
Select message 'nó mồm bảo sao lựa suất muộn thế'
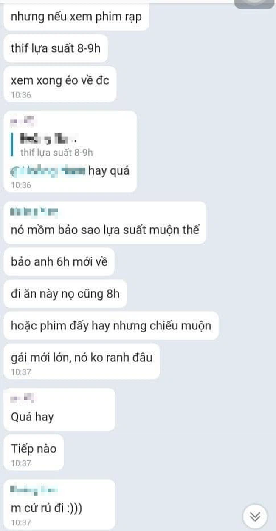[x=105, y=230]
